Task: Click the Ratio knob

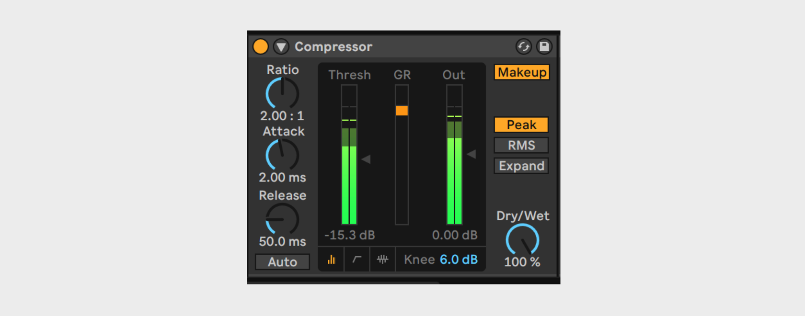Action: 283,93
